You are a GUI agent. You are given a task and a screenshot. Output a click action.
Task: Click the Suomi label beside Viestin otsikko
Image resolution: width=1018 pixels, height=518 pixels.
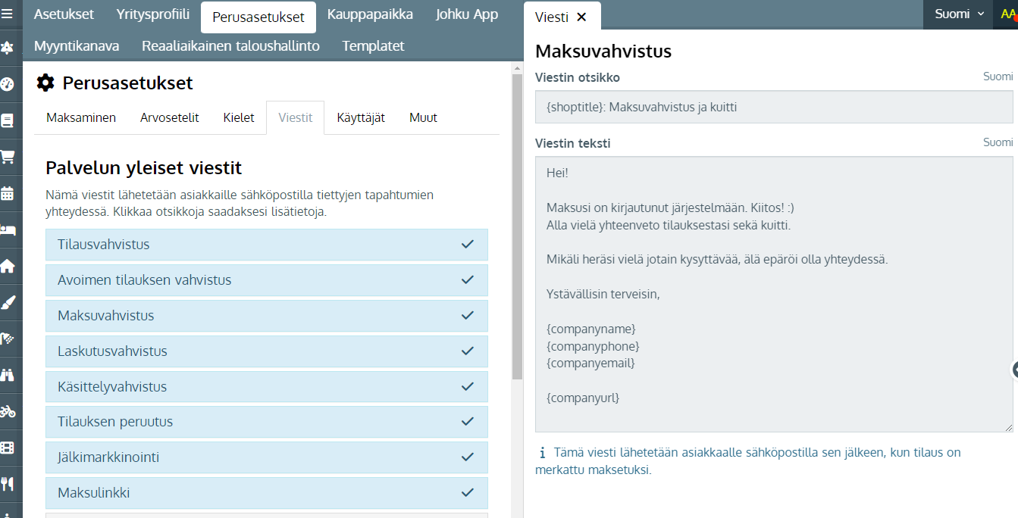click(998, 76)
